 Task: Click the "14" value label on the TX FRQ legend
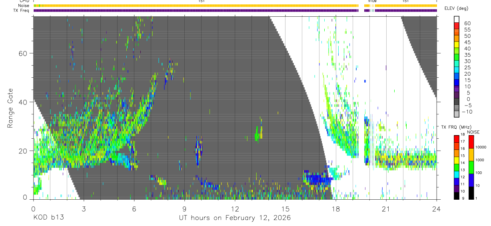click(463, 163)
